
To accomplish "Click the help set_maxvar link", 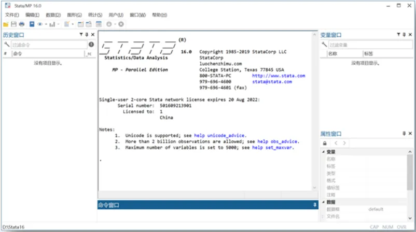I will [x=272, y=148].
